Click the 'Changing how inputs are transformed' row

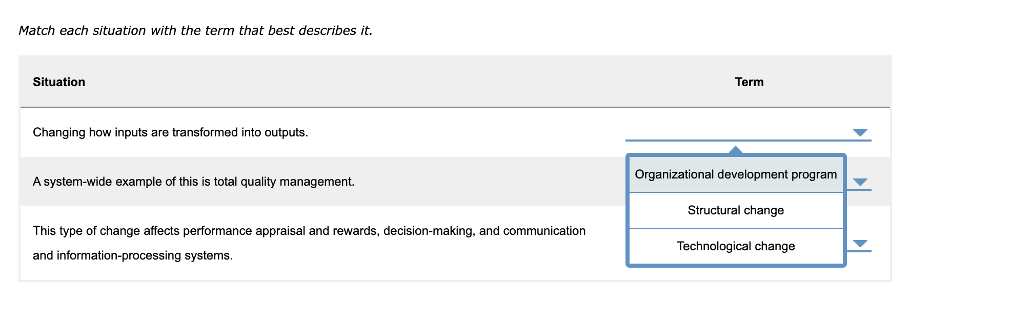(169, 131)
